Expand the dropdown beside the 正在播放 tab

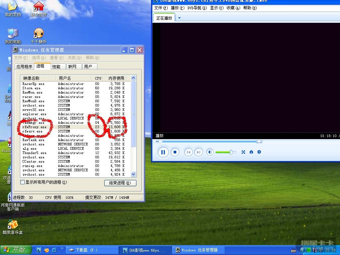[180, 18]
